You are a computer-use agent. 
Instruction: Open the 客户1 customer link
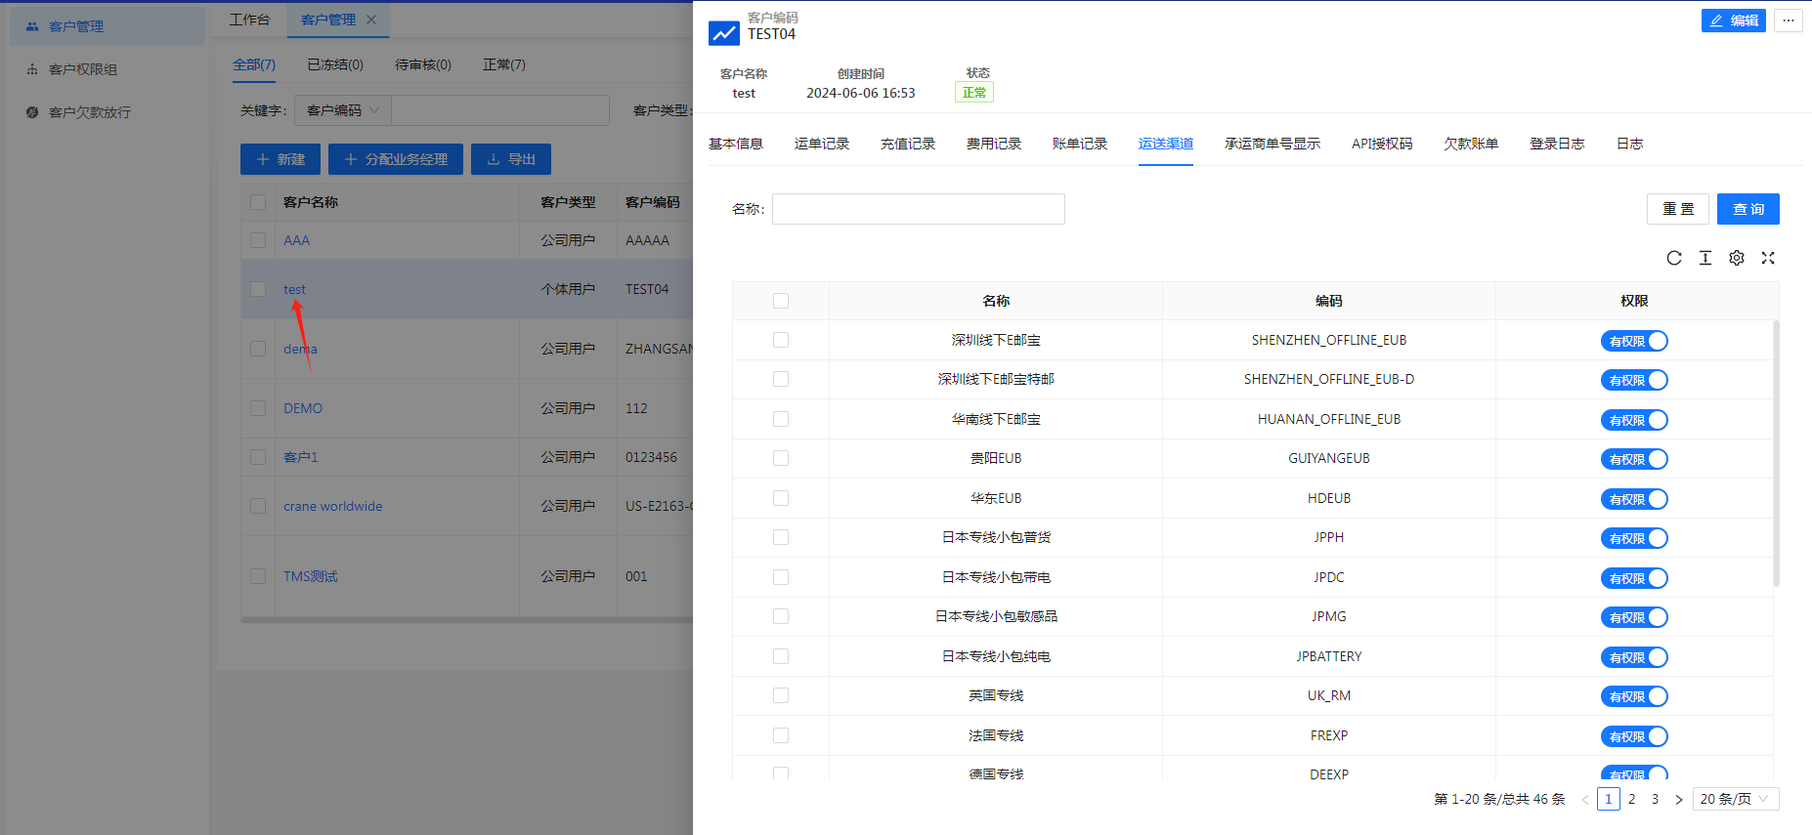301,457
